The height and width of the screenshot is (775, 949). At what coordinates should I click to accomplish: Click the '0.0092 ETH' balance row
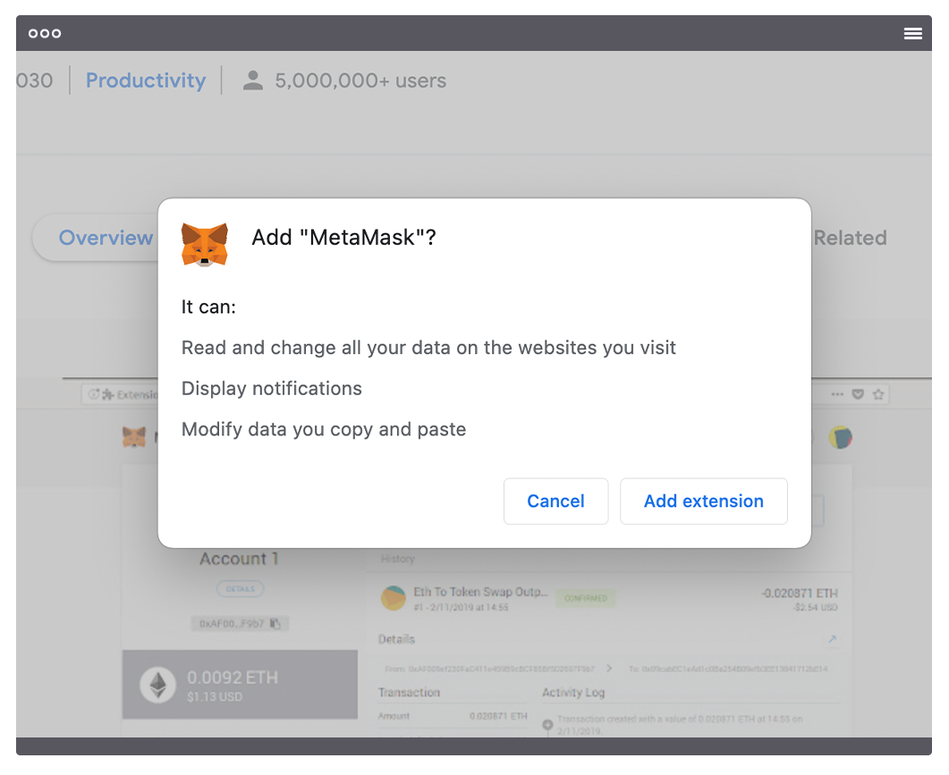click(x=240, y=685)
